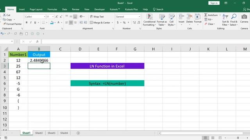
Task: Toggle Bottom Align
Action: (x=75, y=16)
